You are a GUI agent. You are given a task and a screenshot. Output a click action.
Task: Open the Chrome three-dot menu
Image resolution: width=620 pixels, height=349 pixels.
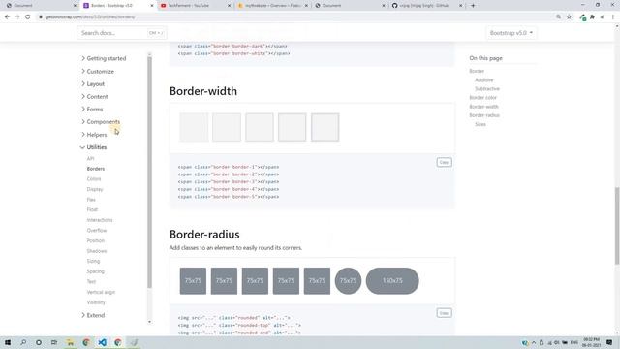(x=613, y=17)
